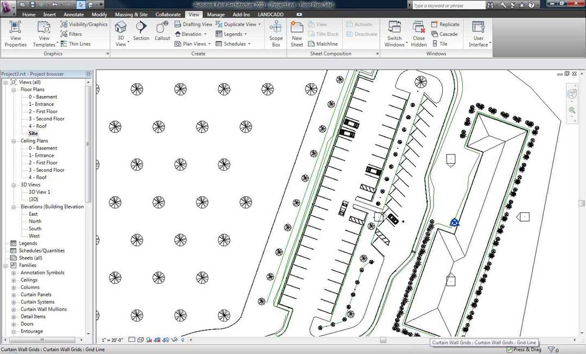Toggle Thin Lines display mode
This screenshot has width=586, height=354.
pos(75,44)
